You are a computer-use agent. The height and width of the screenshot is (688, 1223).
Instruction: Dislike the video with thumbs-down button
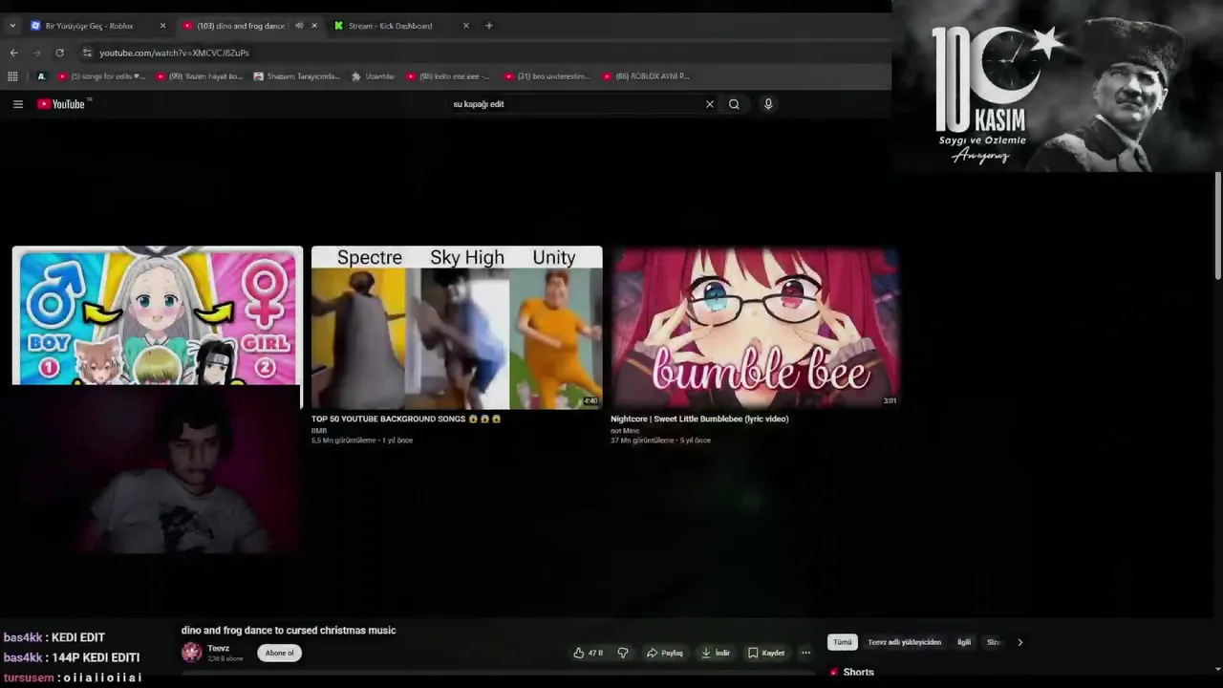(623, 653)
